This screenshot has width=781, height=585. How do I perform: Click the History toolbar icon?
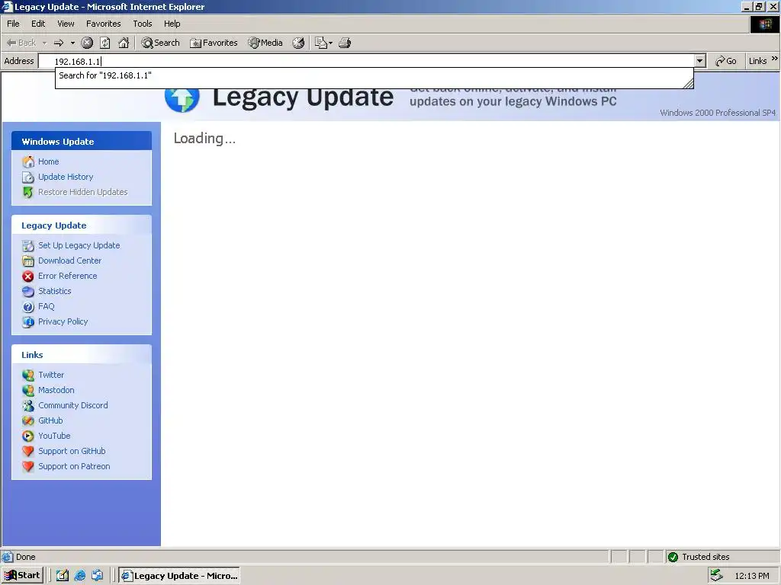point(298,43)
